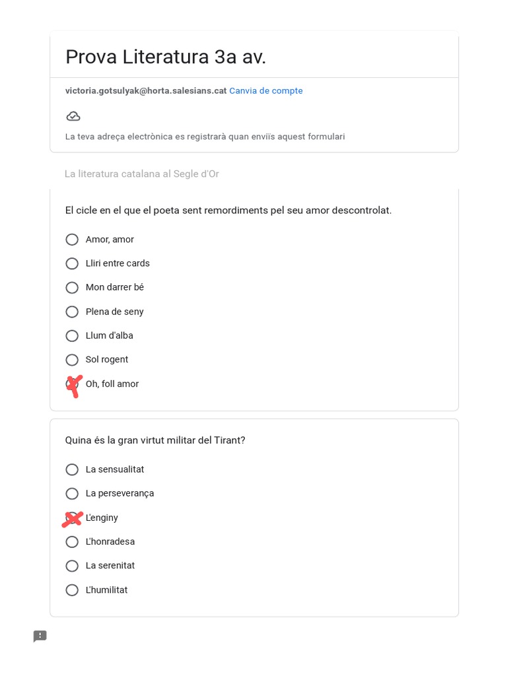
Task: Choose Sol rogent as the answer
Action: (x=72, y=360)
